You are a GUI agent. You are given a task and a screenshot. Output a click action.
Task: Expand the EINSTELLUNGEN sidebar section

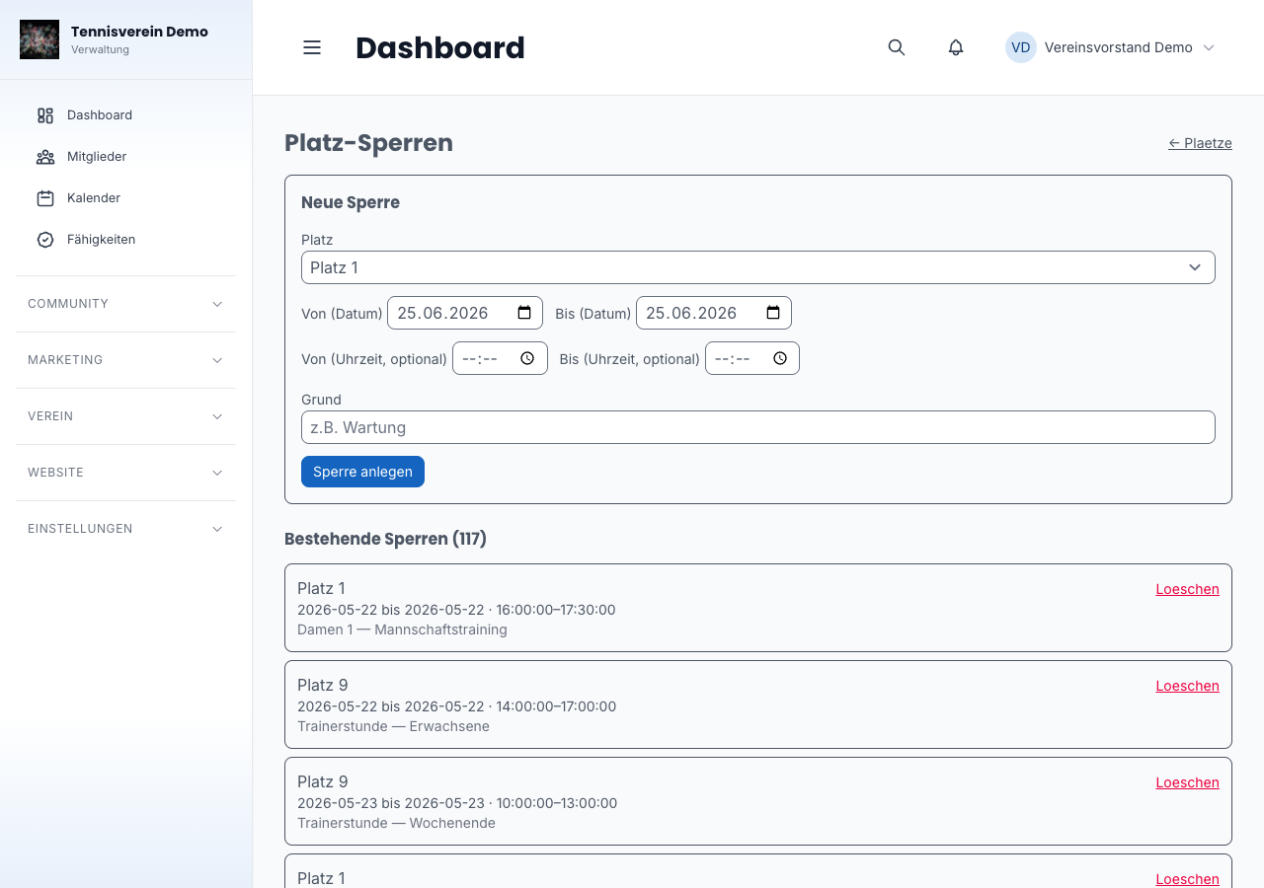[x=125, y=529]
